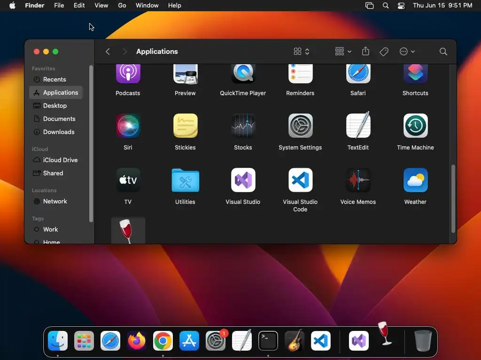Screen dimensions: 481x360
Task: Launch GarageBand from the Dock
Action: coord(295,340)
